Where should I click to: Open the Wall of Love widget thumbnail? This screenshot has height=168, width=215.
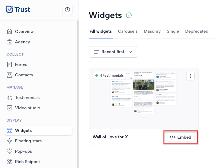[144, 99]
